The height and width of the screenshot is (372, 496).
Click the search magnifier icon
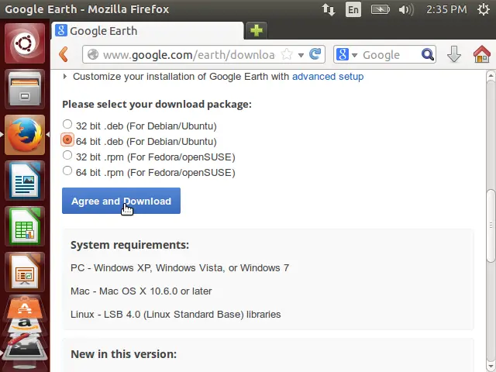428,54
